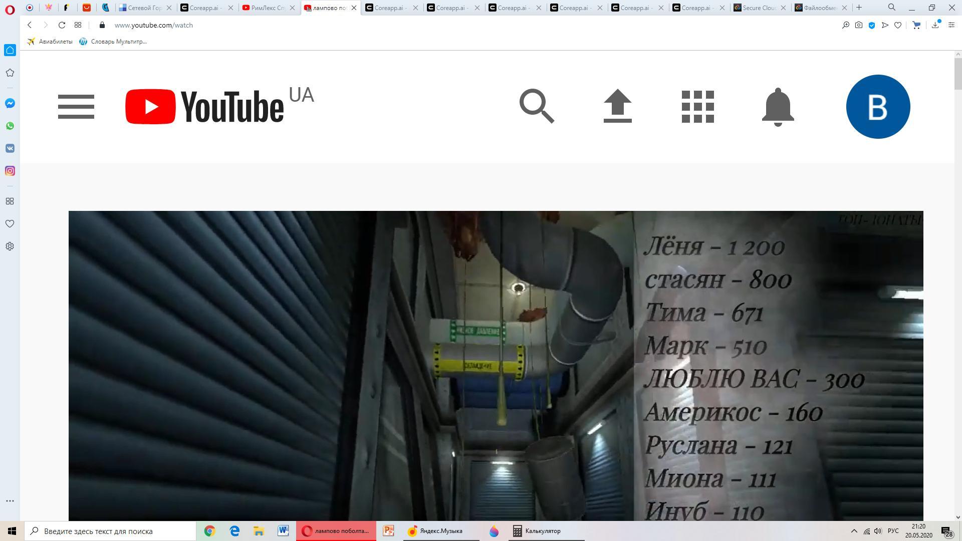This screenshot has height=541, width=962.
Task: Search in tabs with magnifier icon
Action: tap(892, 8)
